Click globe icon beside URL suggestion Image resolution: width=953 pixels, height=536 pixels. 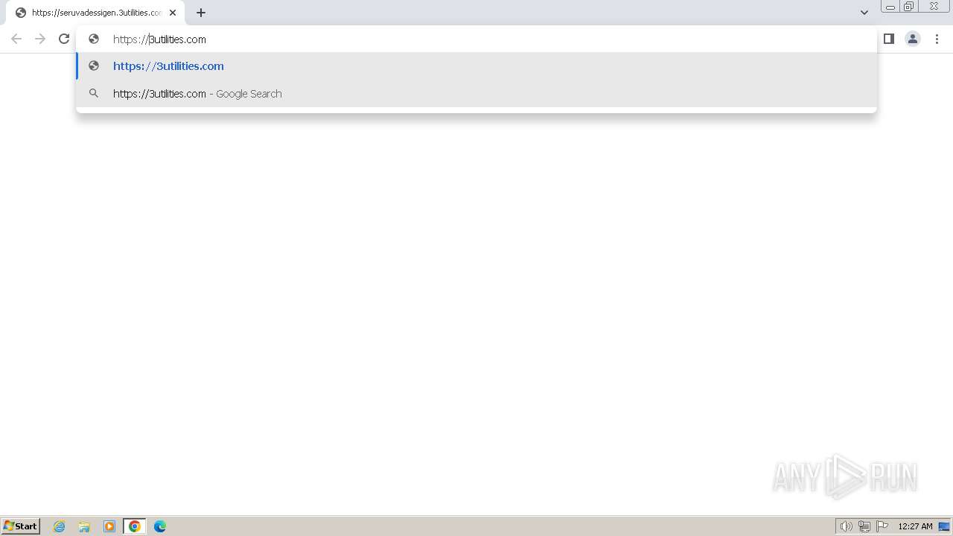tap(94, 66)
